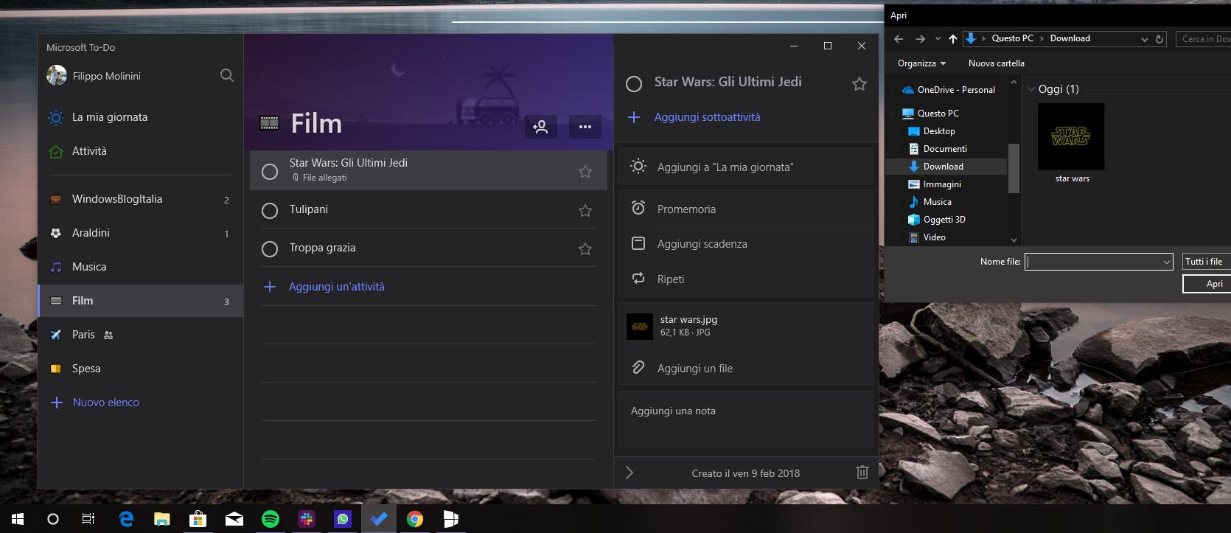Click Nuova cartella in Apri dialog
Screen dimensions: 1231x533
(x=997, y=63)
